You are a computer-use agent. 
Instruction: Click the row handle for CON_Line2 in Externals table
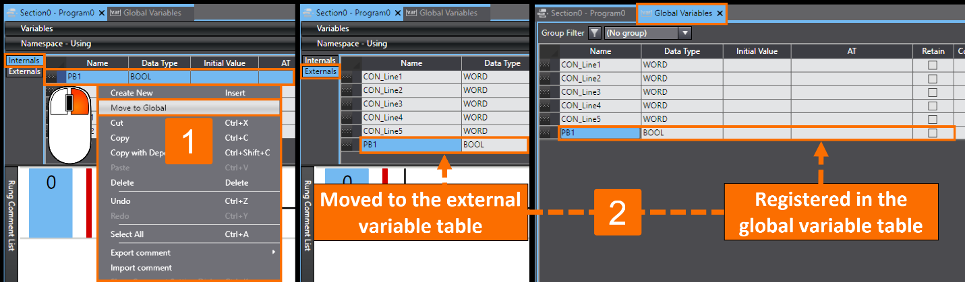347,90
